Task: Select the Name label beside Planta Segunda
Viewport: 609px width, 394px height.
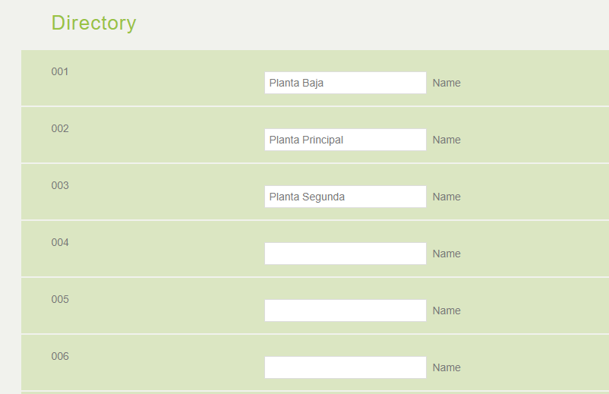Action: point(446,197)
